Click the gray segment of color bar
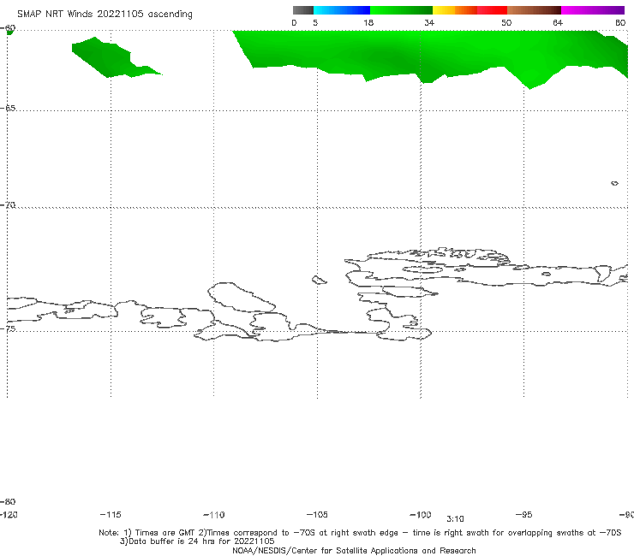Image resolution: width=634 pixels, height=556 pixels. click(302, 10)
